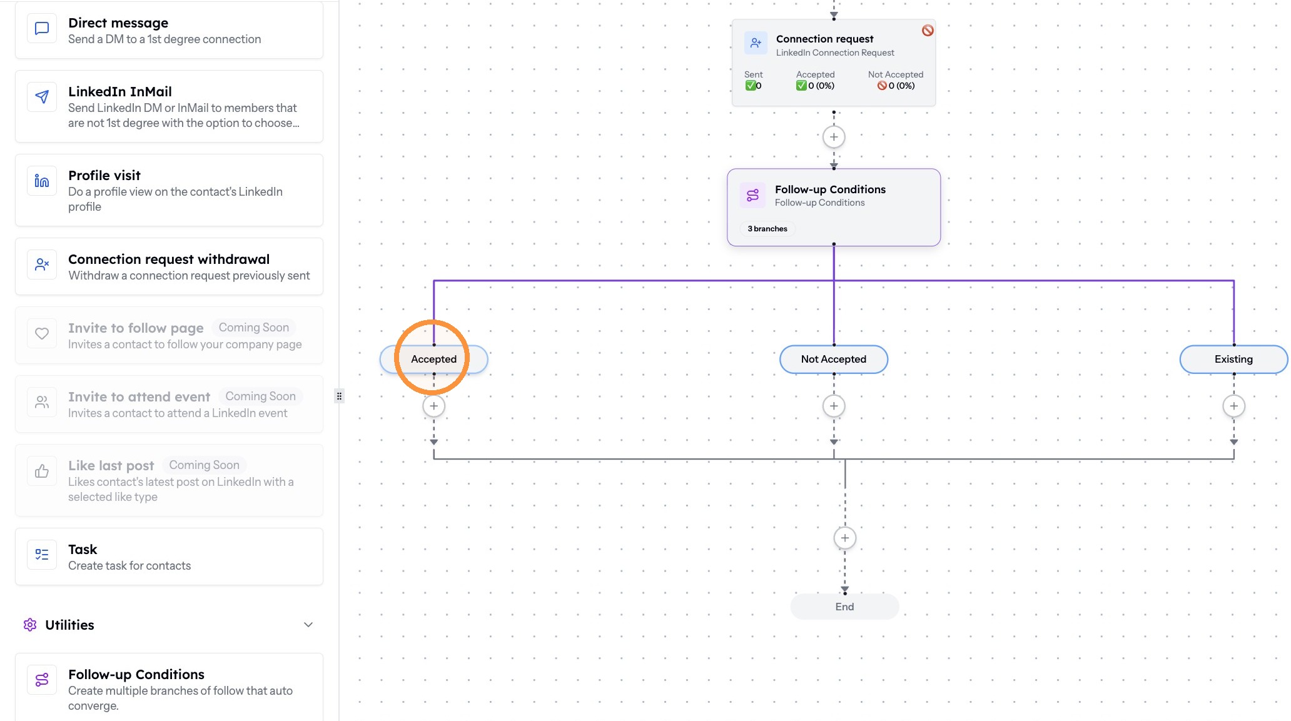Select the Not Accepted branch pill

[834, 360]
